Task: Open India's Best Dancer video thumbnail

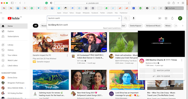Action: click(x=89, y=42)
